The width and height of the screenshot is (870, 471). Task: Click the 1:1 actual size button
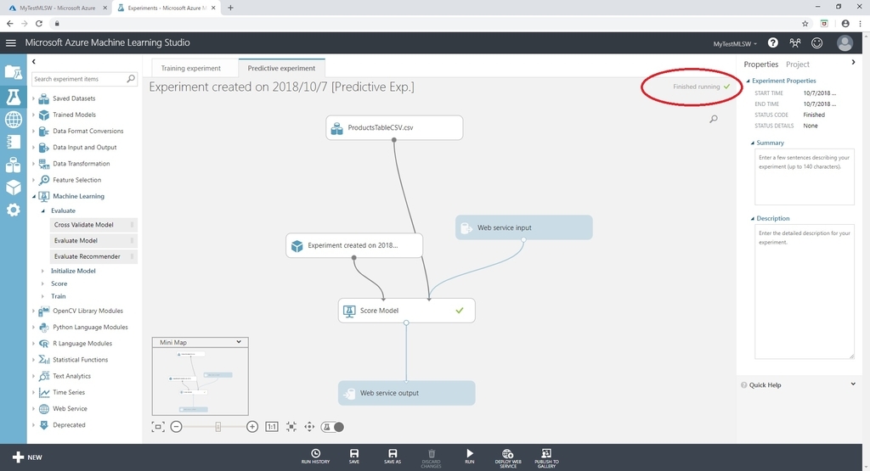click(x=271, y=427)
